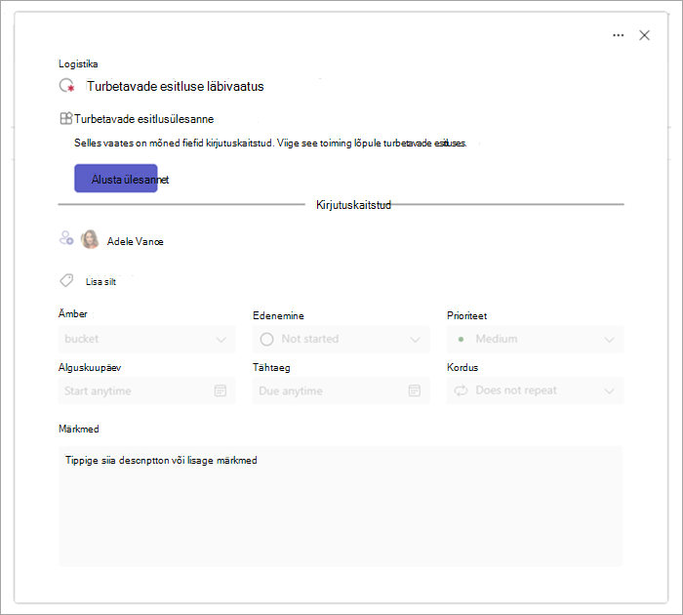
Task: Expand the bucket dropdown chevron
Action: (221, 340)
